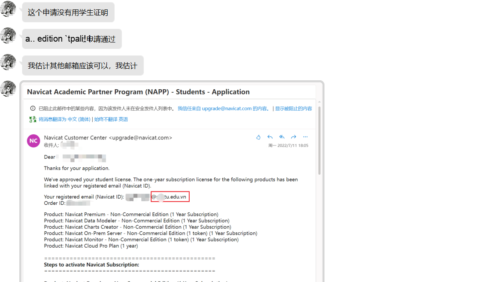Click the chat bubble '这个申请没有用学生证明'
Image resolution: width=485 pixels, height=282 pixels.
click(68, 12)
